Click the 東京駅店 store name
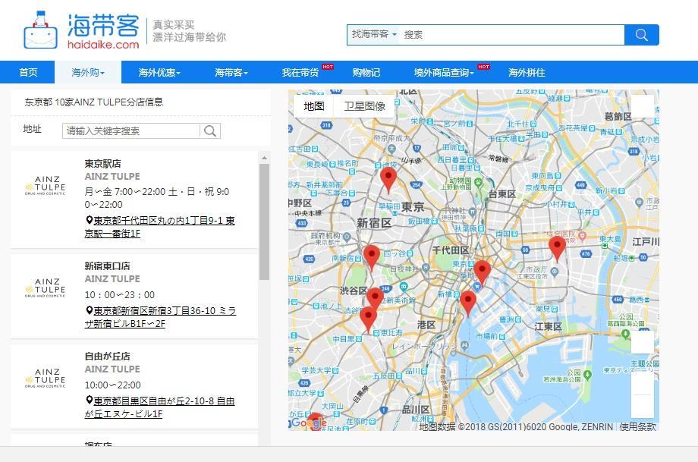Screen dimensions: 698x462 pyautogui.click(x=103, y=163)
